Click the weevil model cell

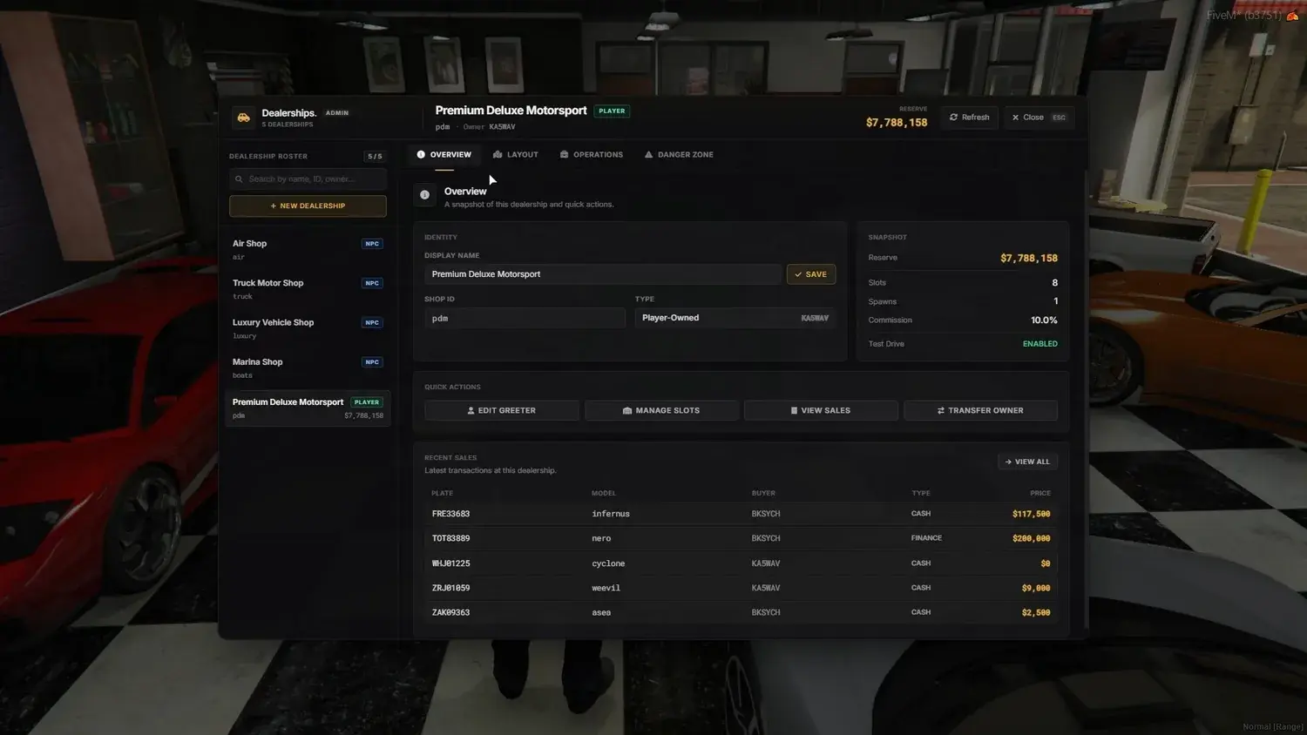[606, 588]
